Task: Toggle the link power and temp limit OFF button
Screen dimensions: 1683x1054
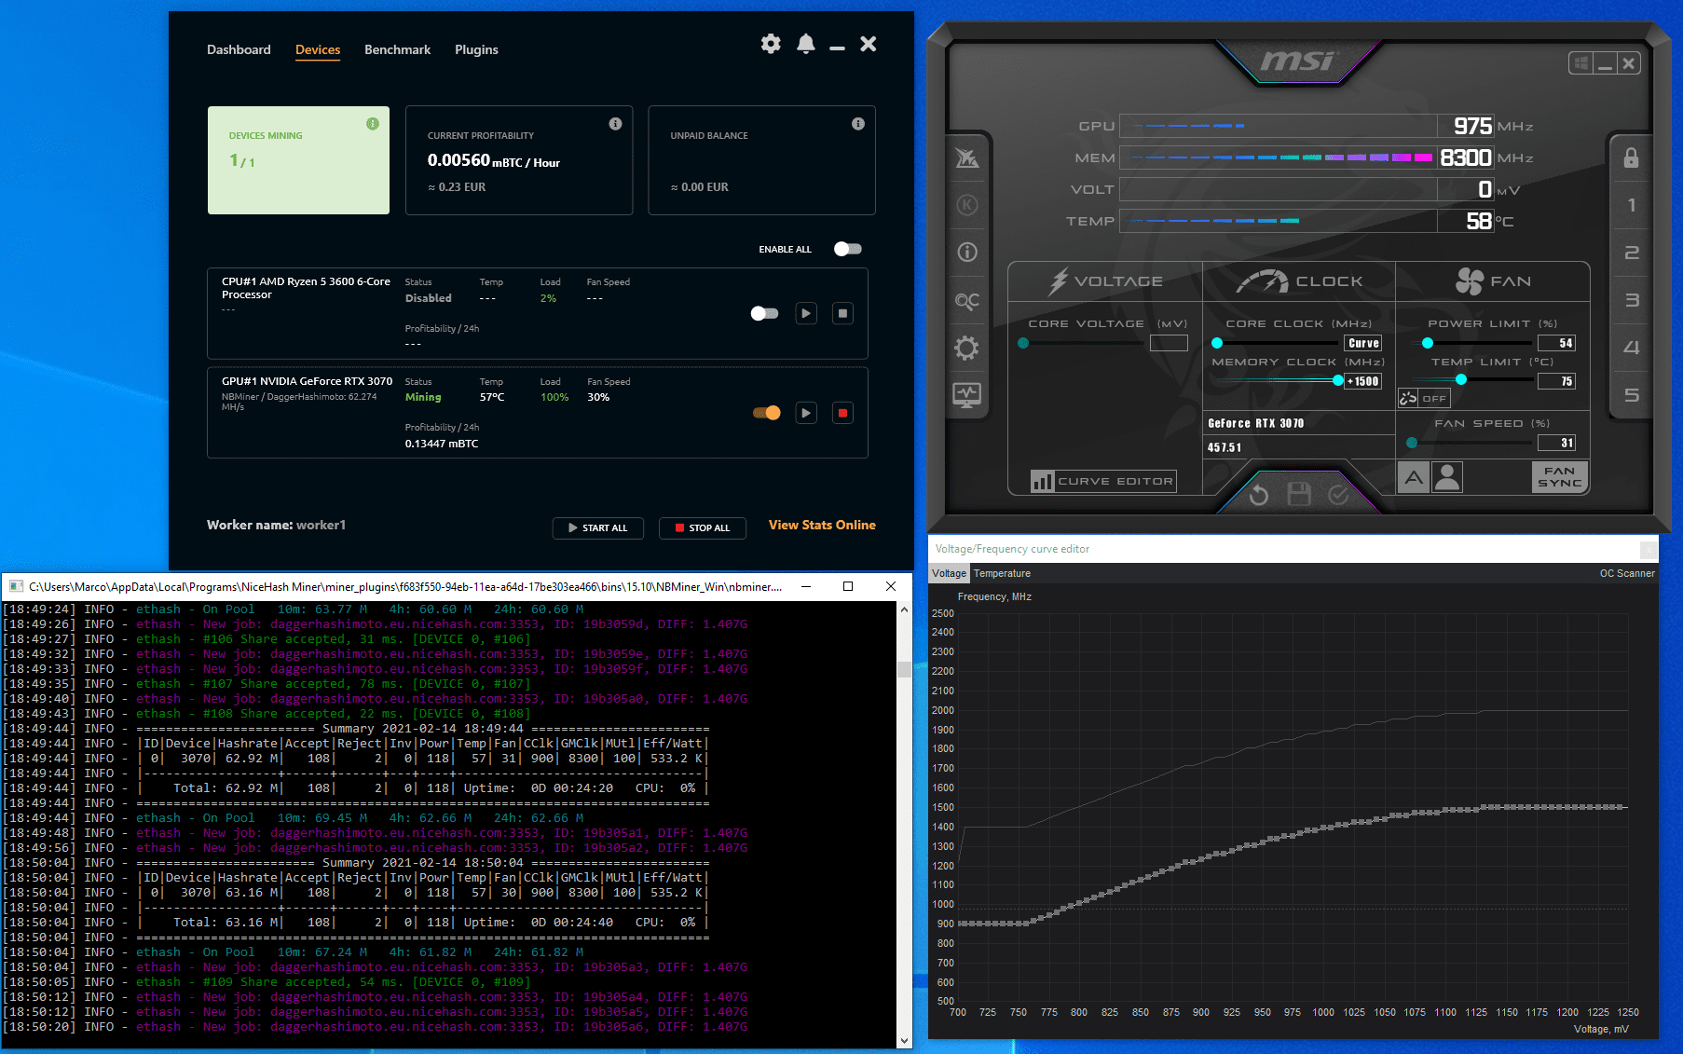Action: pyautogui.click(x=1424, y=398)
